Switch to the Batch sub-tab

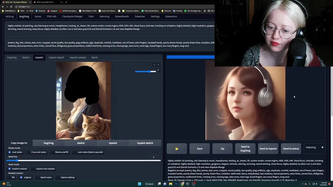click(95, 57)
